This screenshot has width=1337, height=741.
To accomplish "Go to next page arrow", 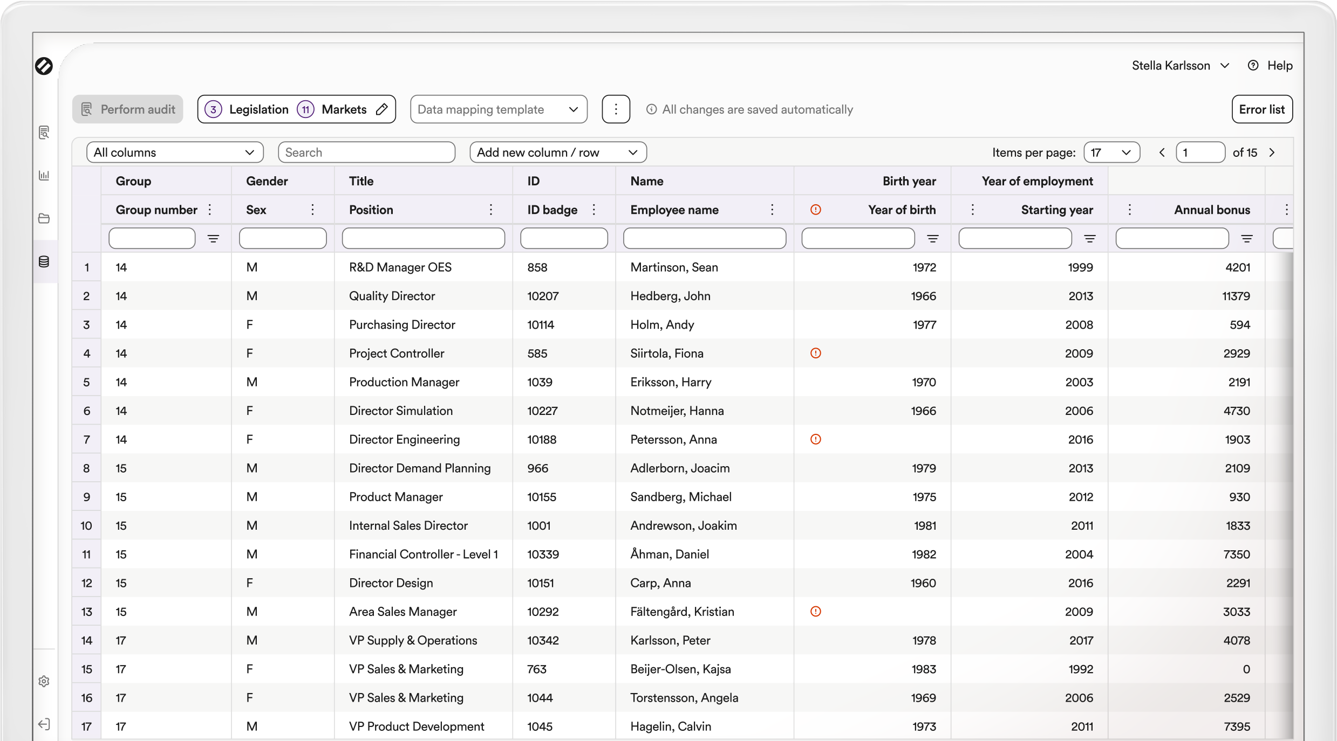I will [1272, 153].
